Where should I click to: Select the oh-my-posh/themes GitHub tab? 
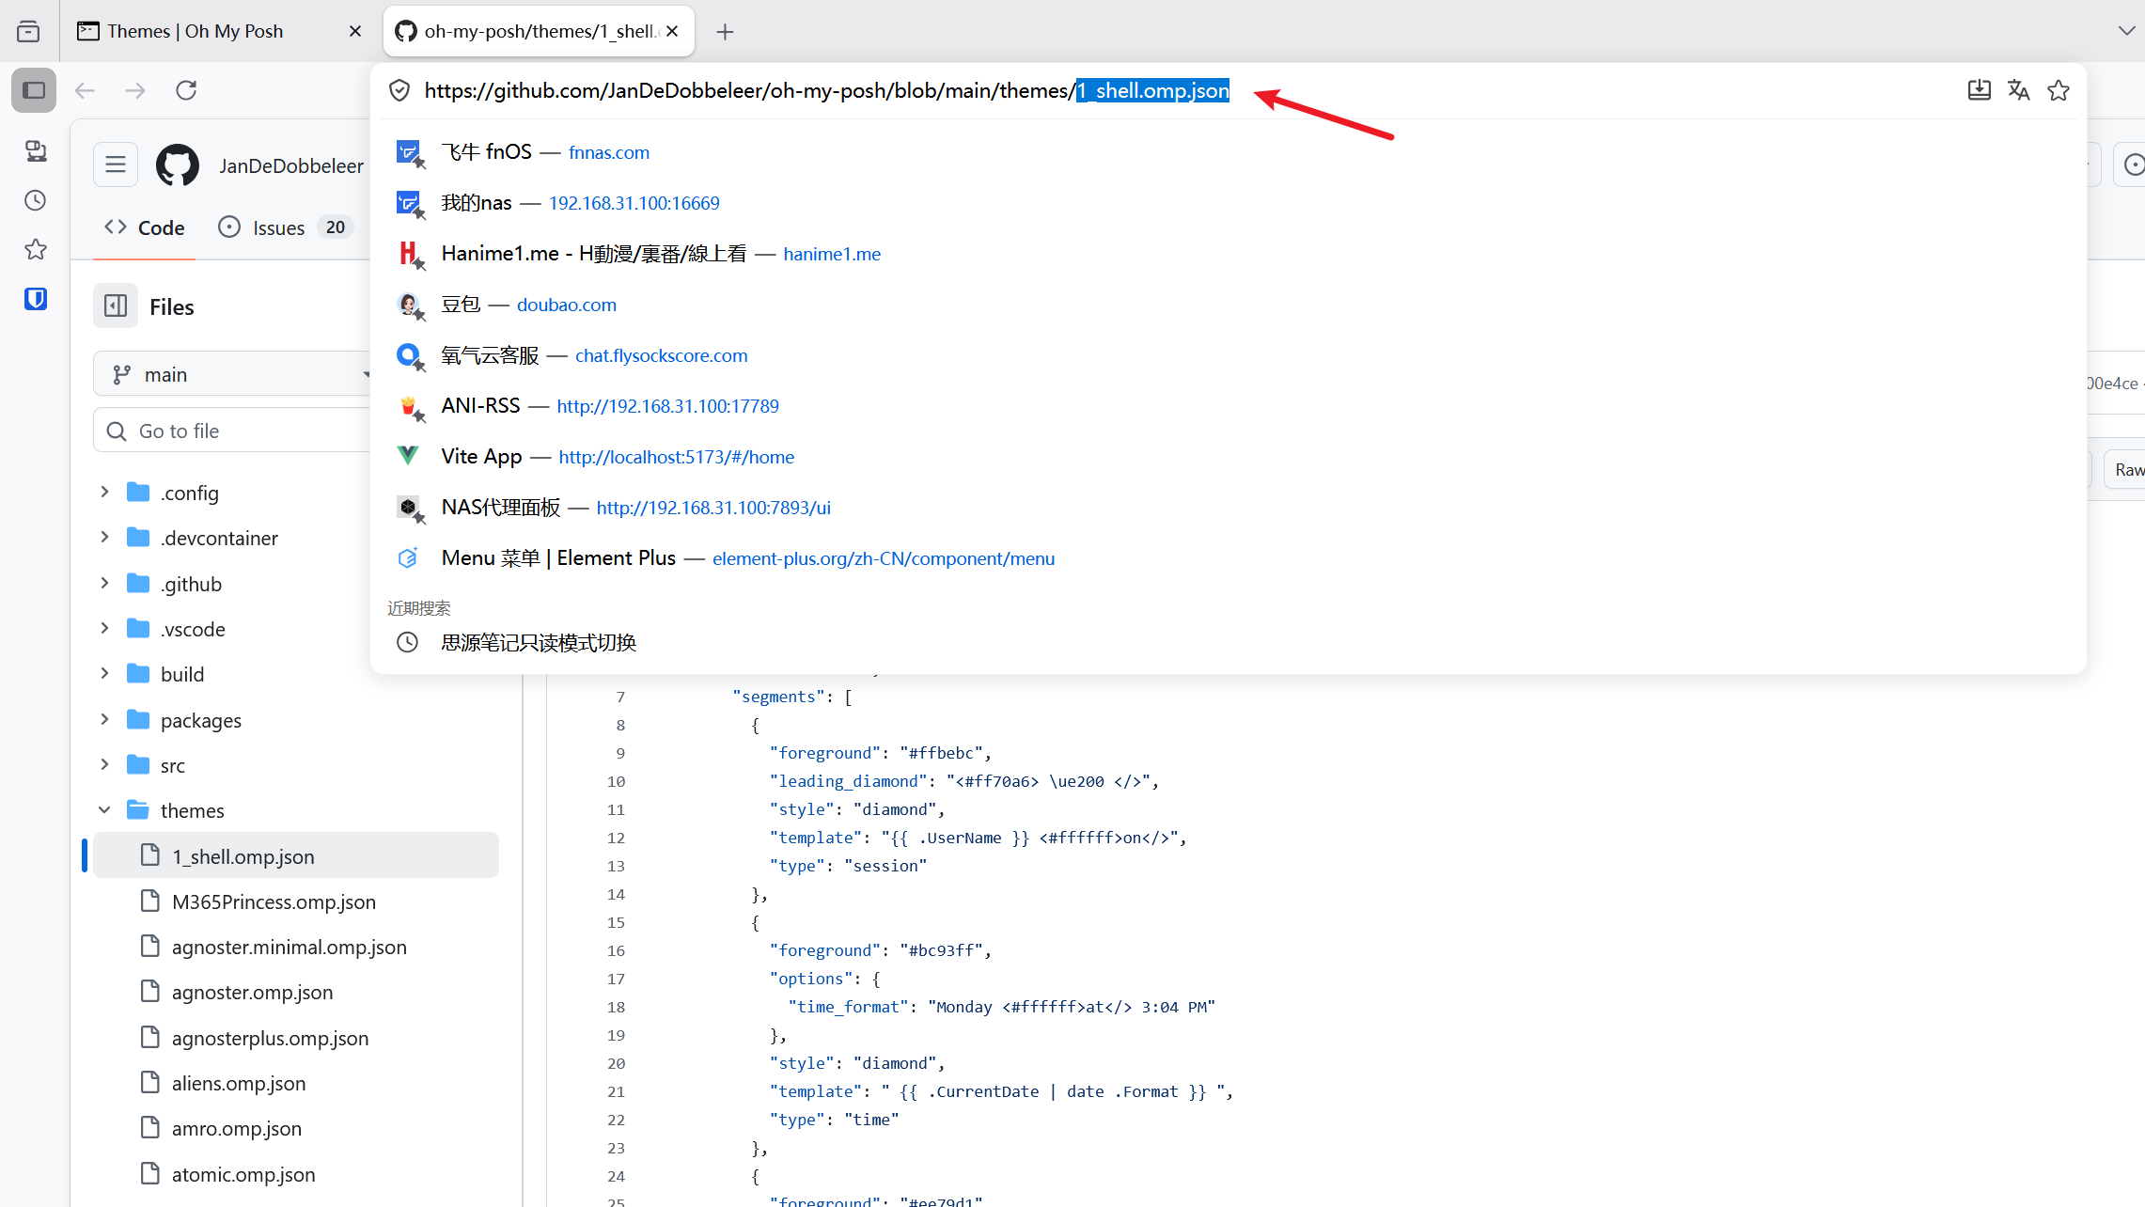point(539,31)
